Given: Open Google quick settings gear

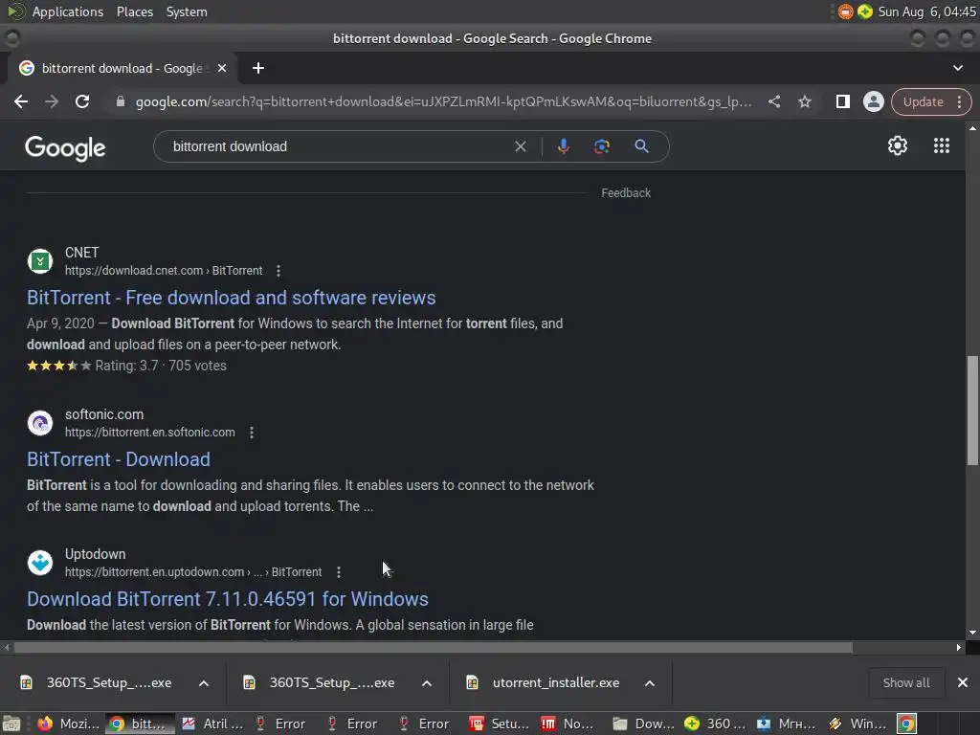Looking at the screenshot, I should coord(898,145).
